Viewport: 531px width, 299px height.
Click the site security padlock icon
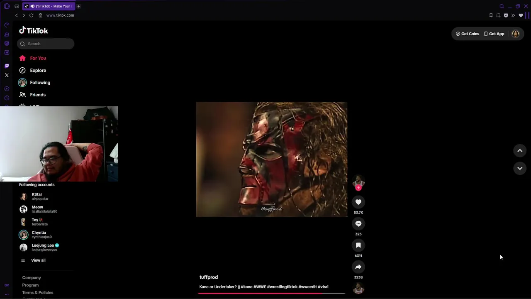[40, 15]
